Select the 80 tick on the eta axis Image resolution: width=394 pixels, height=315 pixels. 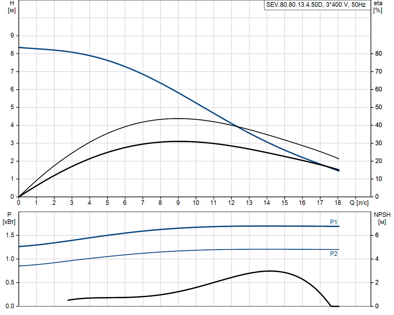(x=378, y=54)
